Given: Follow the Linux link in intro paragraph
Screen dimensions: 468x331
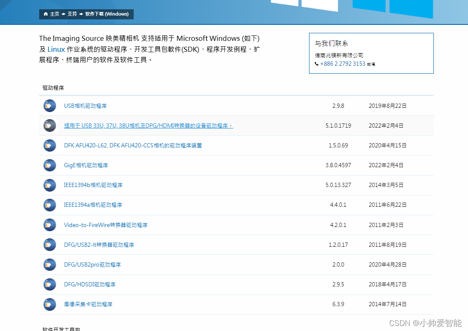Looking at the screenshot, I should [x=56, y=49].
